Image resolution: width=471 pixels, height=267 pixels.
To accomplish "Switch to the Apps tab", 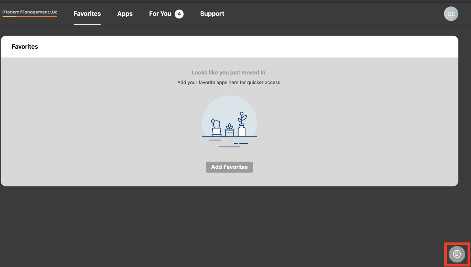I will (x=125, y=14).
